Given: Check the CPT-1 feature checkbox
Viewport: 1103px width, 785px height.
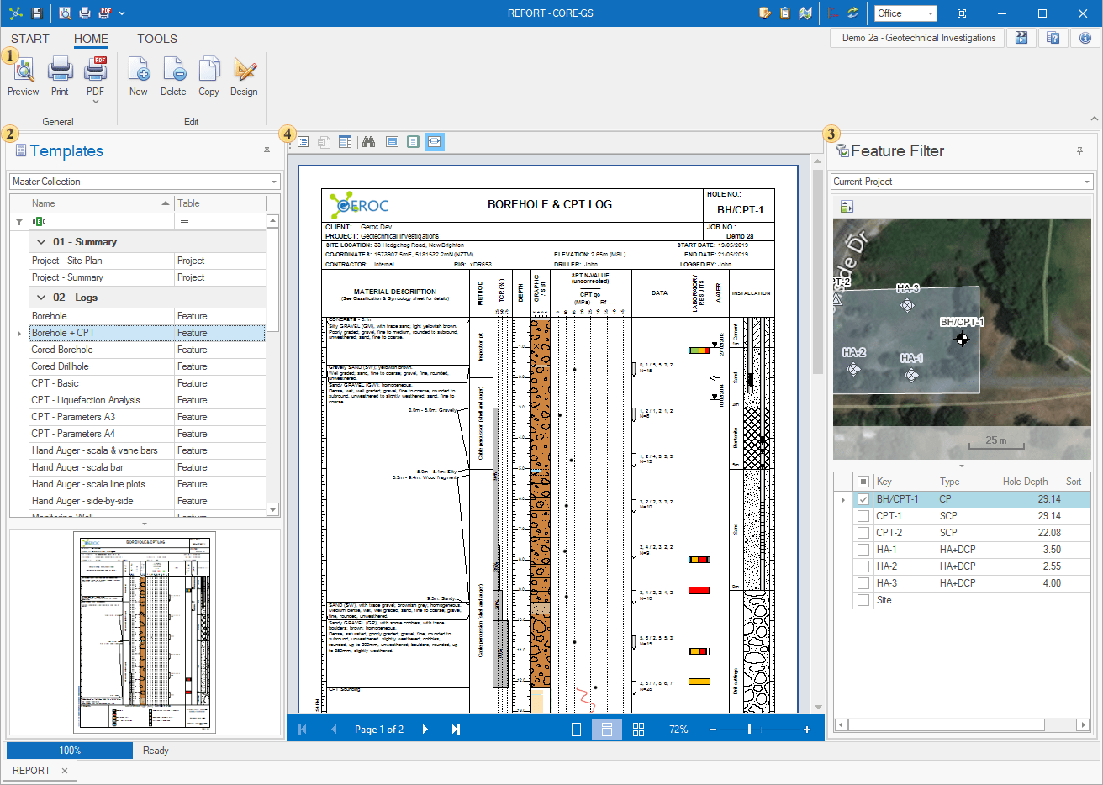Looking at the screenshot, I should (863, 516).
